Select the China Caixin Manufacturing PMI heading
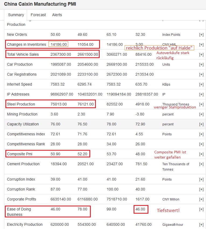The image size is (206, 229). 40,4
